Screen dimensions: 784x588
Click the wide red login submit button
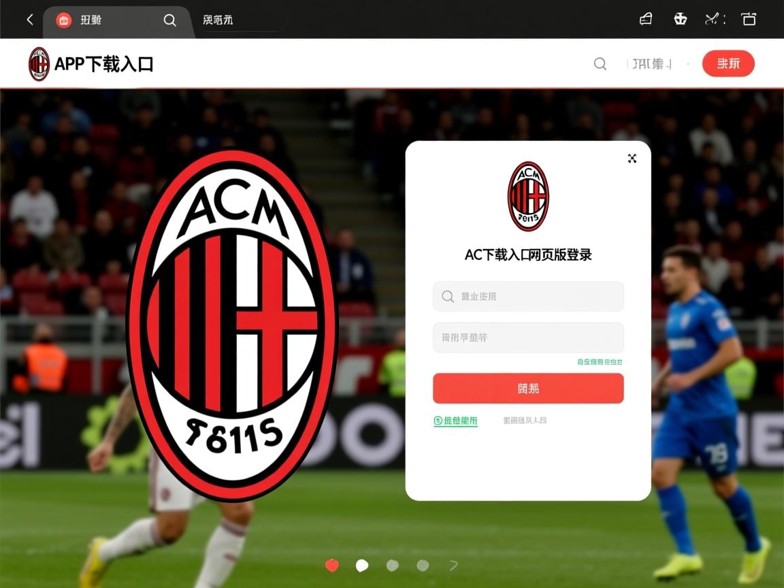point(529,388)
